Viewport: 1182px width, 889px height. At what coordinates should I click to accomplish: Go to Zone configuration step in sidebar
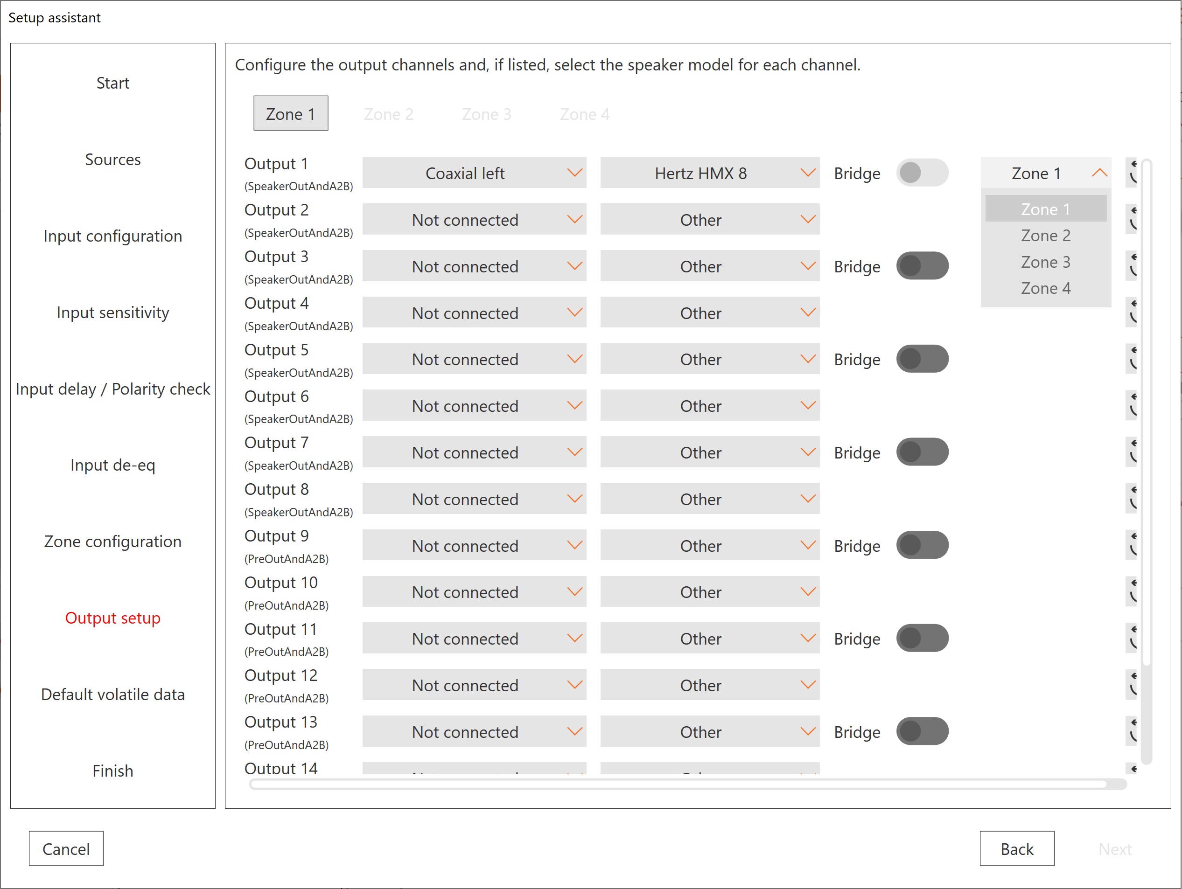pos(113,541)
